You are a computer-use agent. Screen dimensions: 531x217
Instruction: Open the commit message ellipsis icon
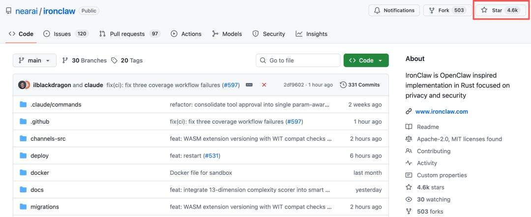[249, 85]
